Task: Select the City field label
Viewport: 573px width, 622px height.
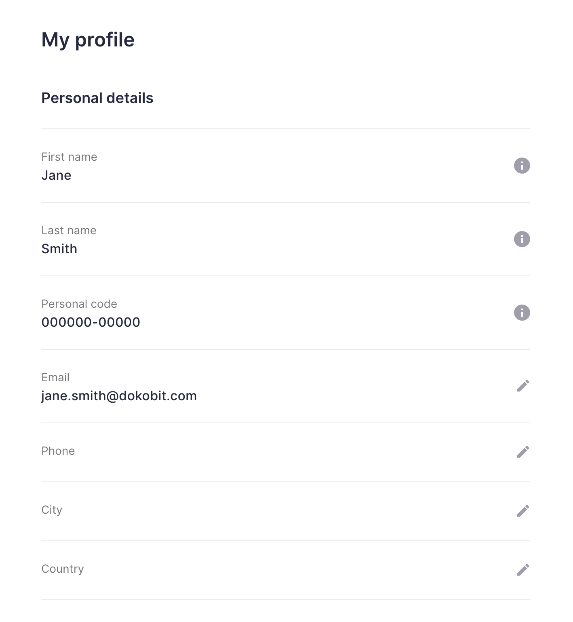Action: 52,510
